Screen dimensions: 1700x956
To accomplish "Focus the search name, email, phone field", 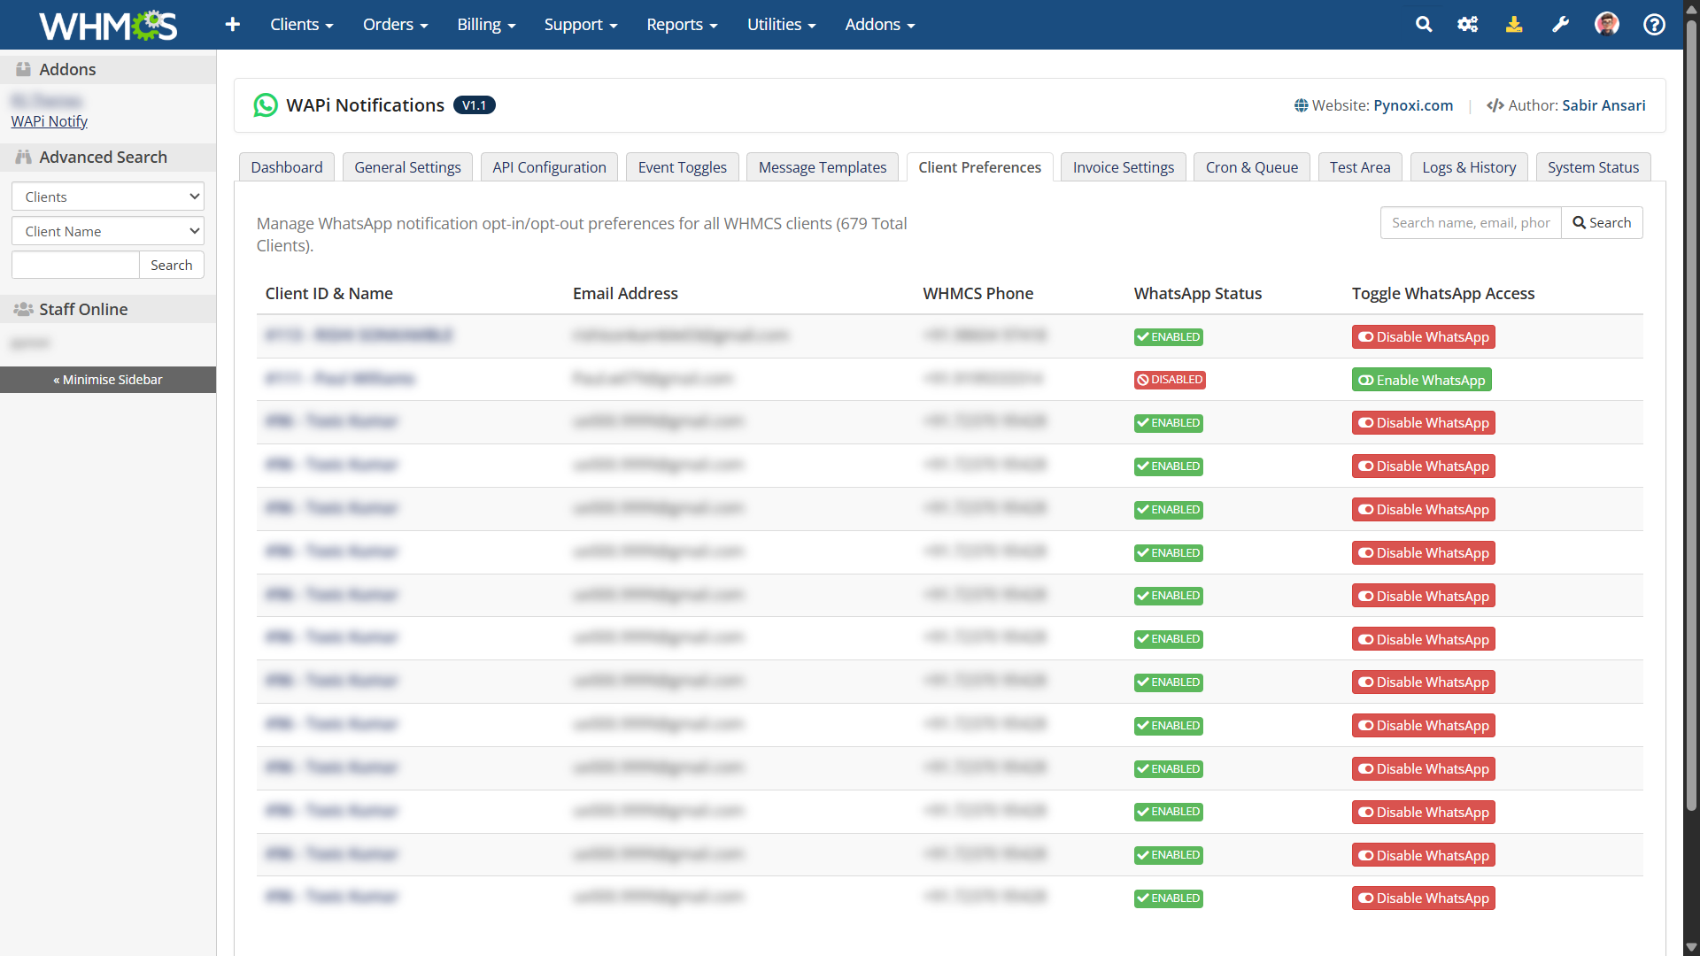I will point(1471,223).
